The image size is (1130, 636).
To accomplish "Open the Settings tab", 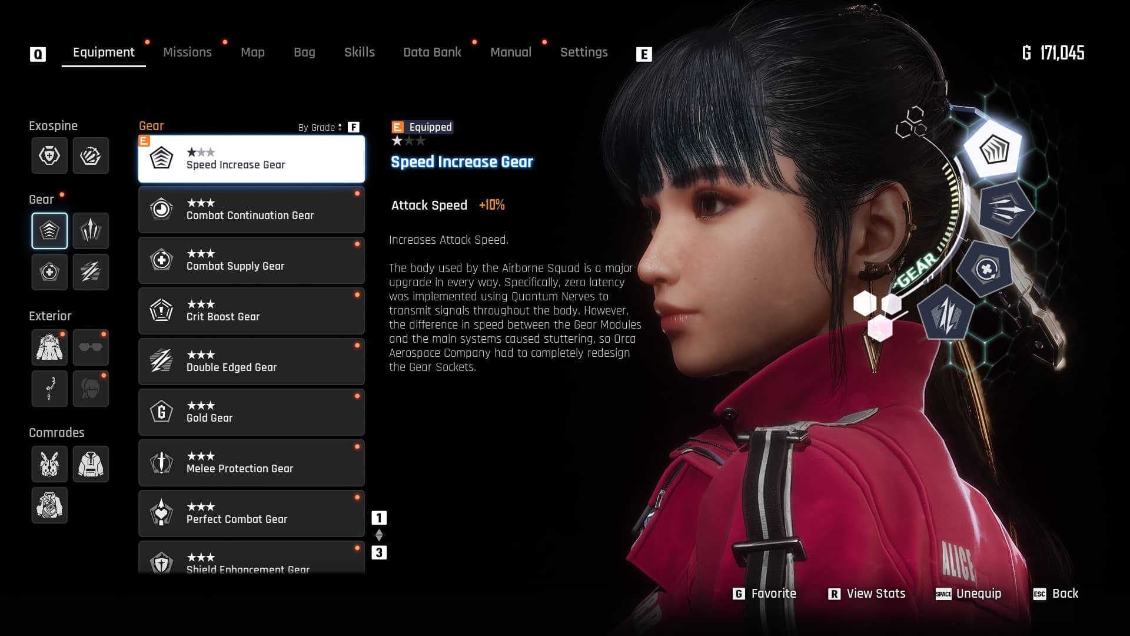I will (584, 52).
